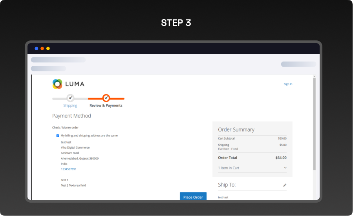This screenshot has height=216, width=353.
Task: Open the Sign In link
Action: (288, 84)
